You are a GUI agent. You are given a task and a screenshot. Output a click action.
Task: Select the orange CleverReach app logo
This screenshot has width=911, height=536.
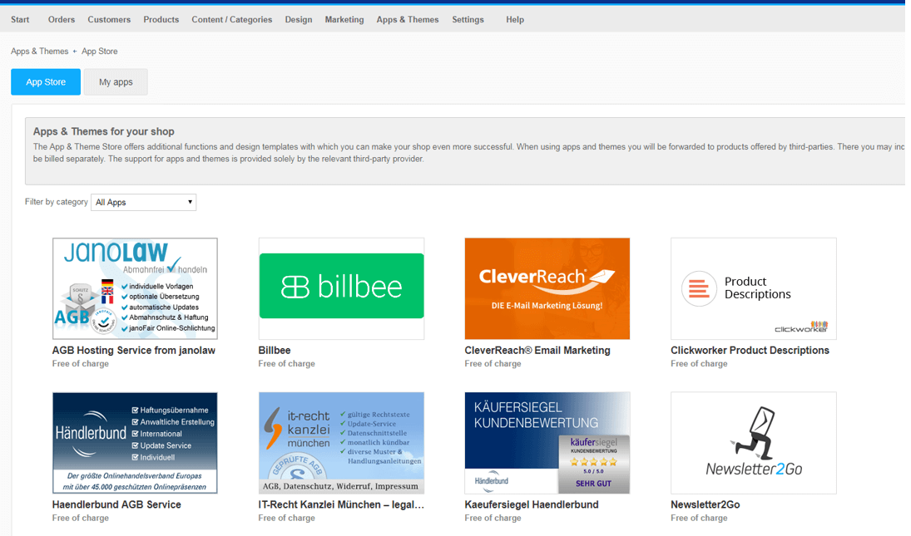tap(547, 288)
